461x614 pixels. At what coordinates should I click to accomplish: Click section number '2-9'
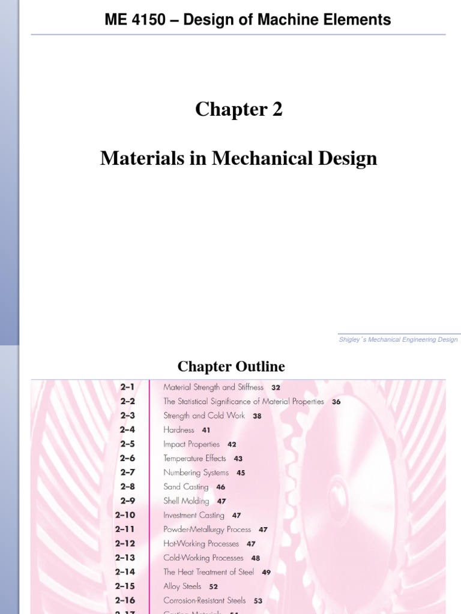127,501
